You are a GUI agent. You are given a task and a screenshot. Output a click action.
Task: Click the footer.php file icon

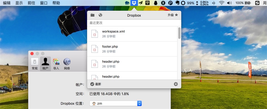(x=95, y=49)
